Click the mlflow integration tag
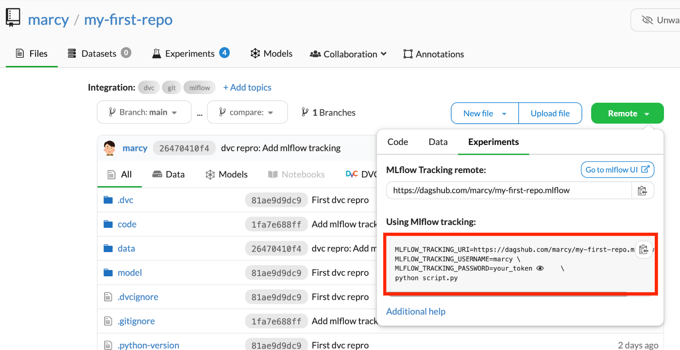 pos(200,88)
